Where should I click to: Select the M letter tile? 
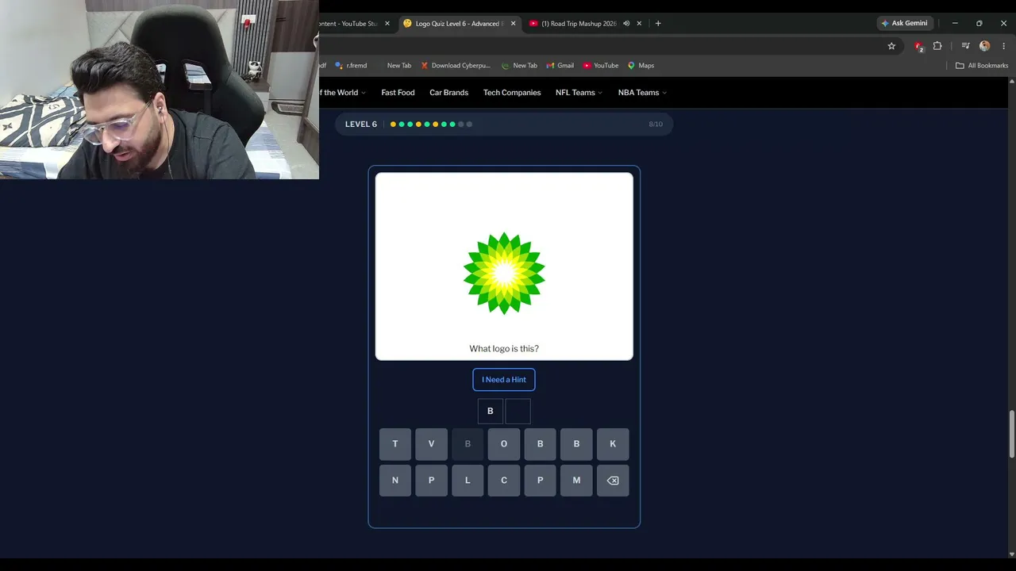[x=576, y=480]
